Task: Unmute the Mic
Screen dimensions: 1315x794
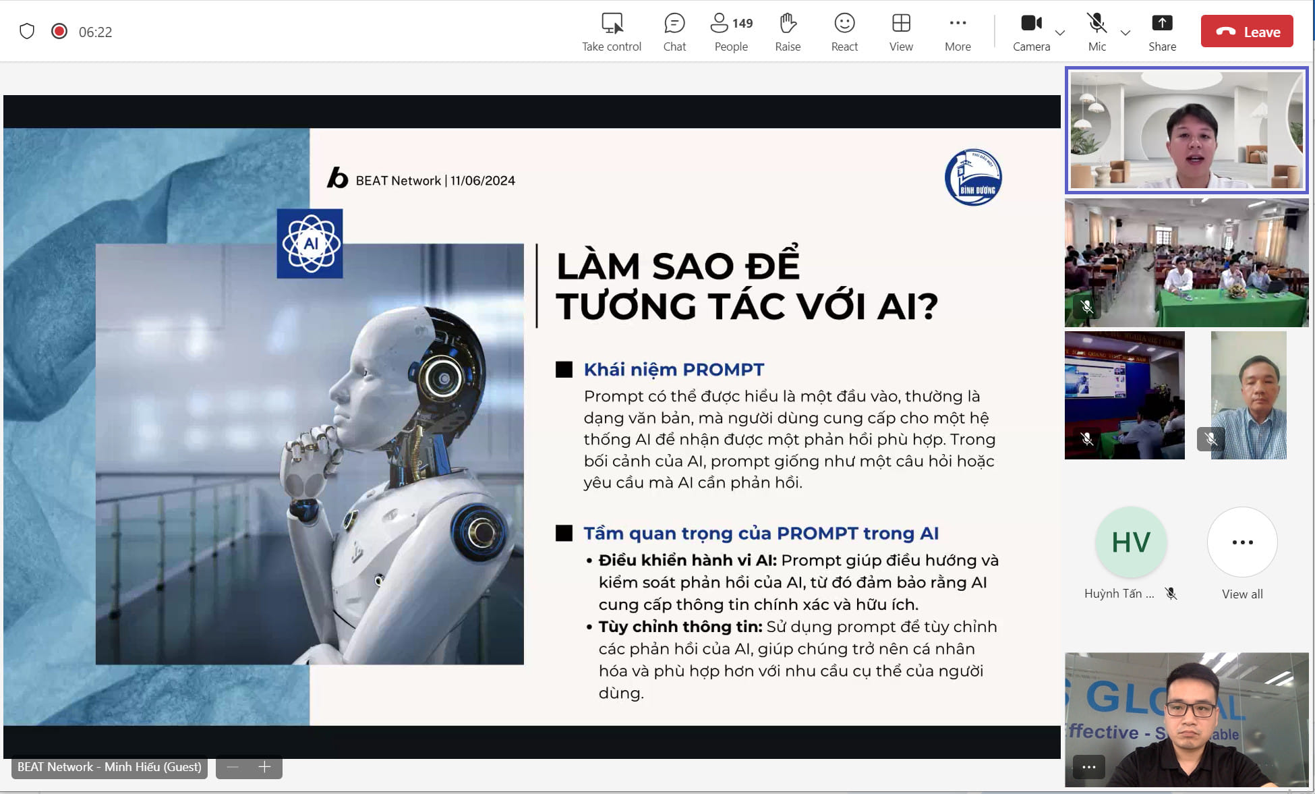Action: (x=1097, y=32)
